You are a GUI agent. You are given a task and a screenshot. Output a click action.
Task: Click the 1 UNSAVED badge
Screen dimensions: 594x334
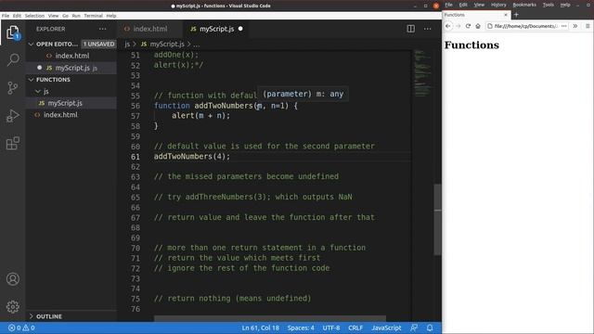[x=99, y=45]
